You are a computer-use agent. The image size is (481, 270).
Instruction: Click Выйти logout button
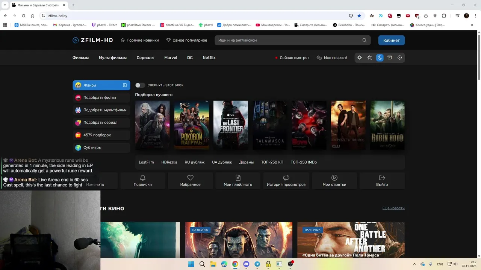tap(382, 181)
